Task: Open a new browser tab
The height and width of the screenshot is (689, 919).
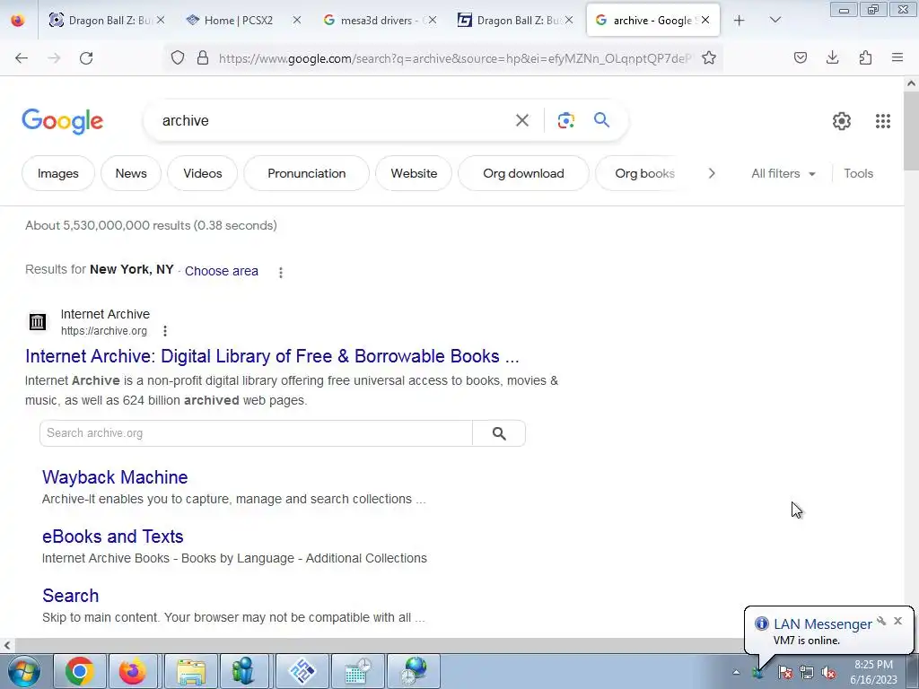Action: click(740, 20)
